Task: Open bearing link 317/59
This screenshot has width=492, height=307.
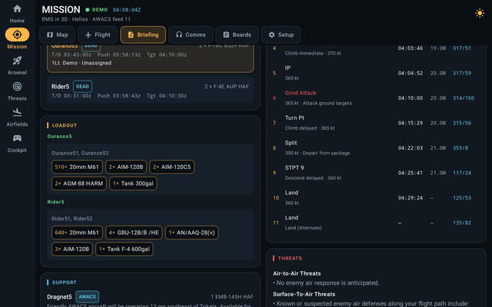Action: click(461, 73)
